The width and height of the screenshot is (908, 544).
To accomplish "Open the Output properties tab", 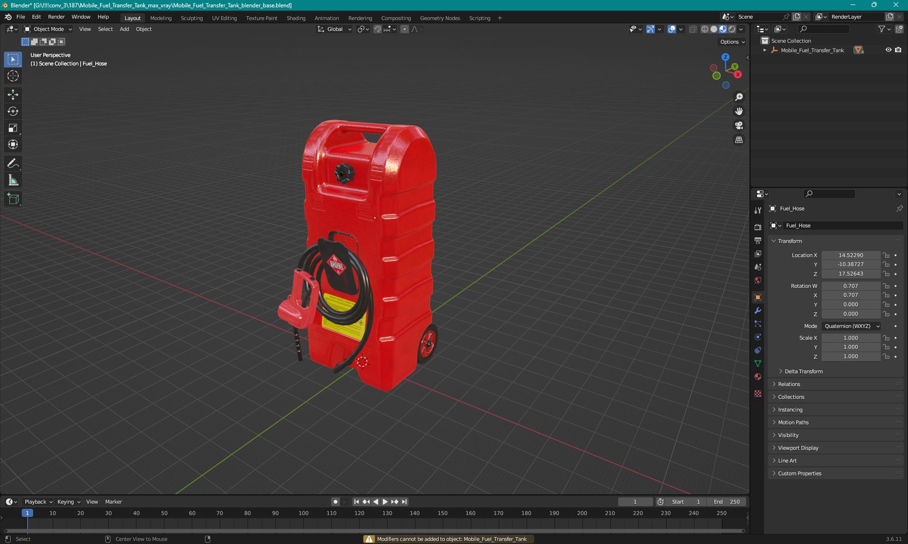I will [758, 241].
